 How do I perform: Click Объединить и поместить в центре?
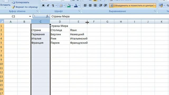pos(132,6)
